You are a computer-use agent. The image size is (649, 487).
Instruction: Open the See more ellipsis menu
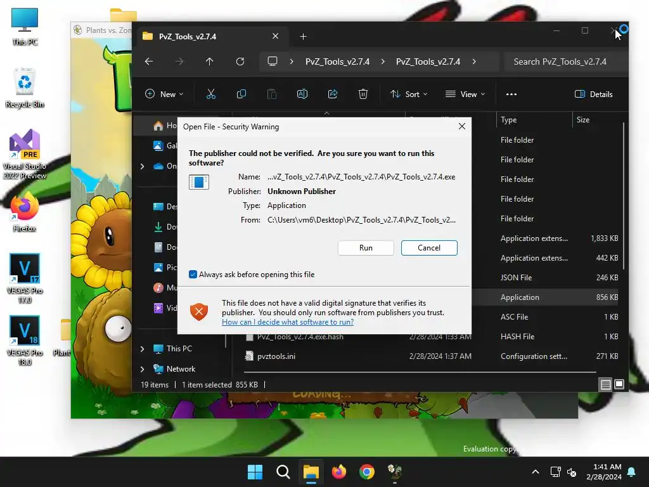(x=511, y=94)
